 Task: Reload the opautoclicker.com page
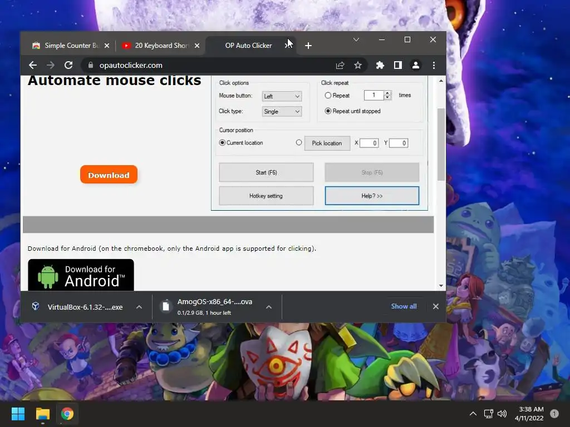pos(68,66)
